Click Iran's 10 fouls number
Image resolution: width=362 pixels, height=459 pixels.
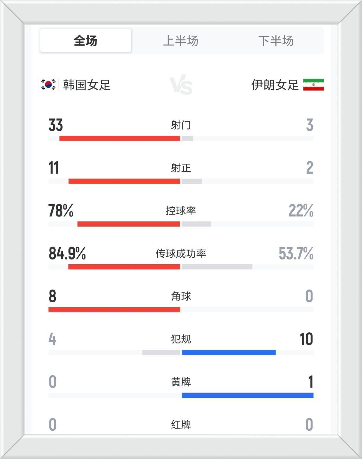[x=306, y=339]
